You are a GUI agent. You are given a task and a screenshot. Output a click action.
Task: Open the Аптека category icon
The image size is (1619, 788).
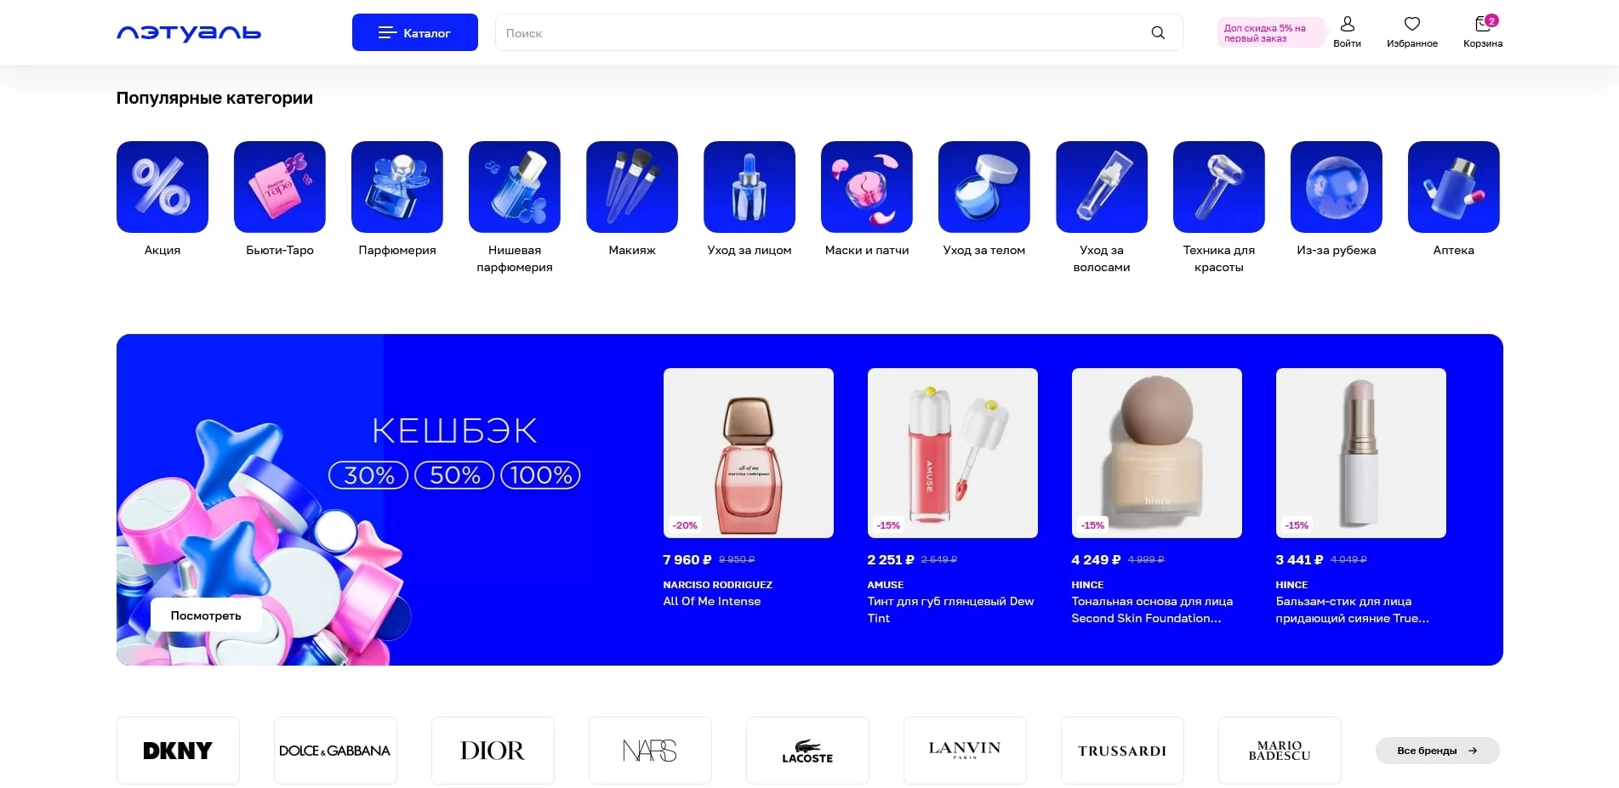1453,187
